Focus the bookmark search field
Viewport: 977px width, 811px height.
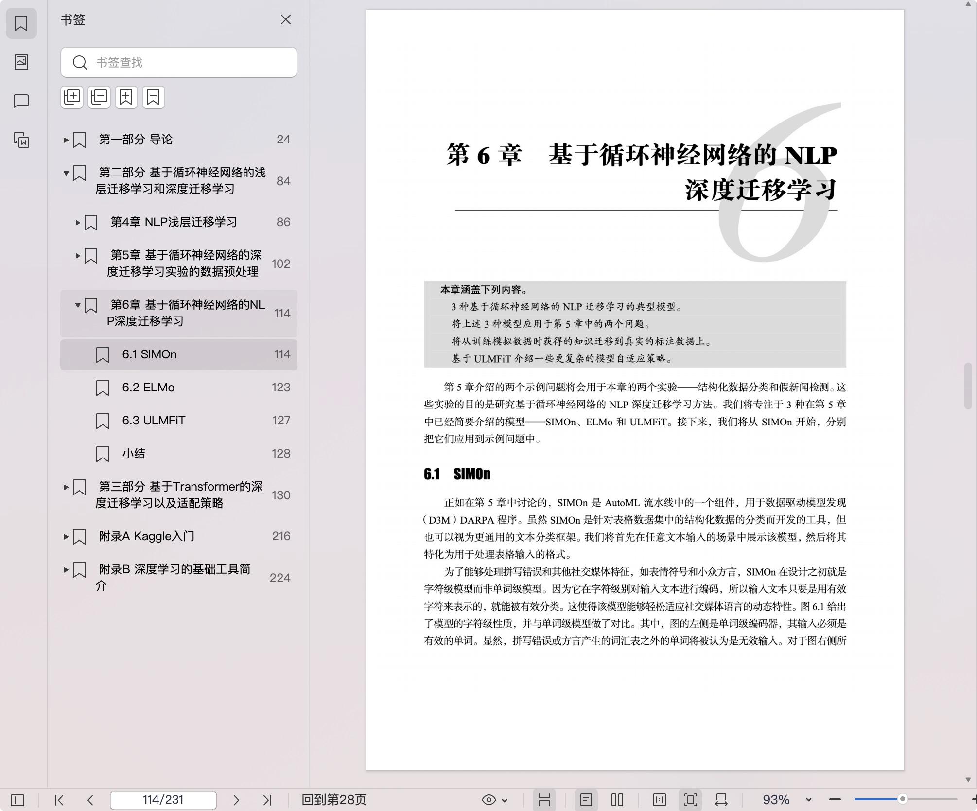tap(179, 62)
